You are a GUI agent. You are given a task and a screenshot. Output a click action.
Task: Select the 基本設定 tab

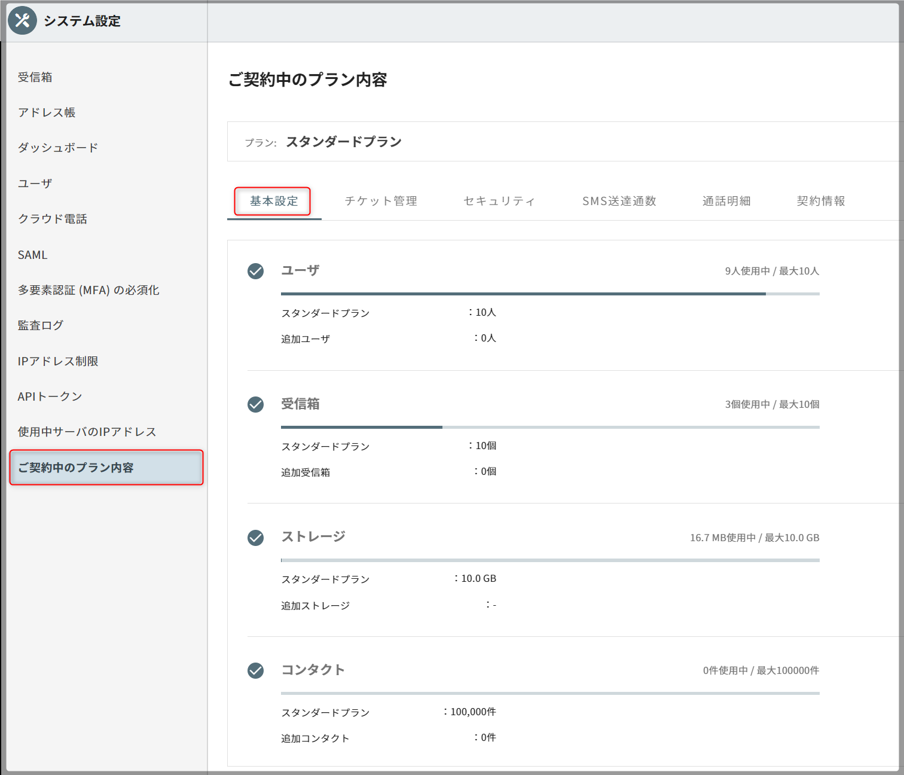click(273, 201)
